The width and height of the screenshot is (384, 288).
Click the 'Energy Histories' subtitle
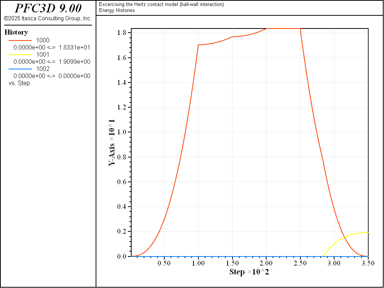[x=117, y=10]
